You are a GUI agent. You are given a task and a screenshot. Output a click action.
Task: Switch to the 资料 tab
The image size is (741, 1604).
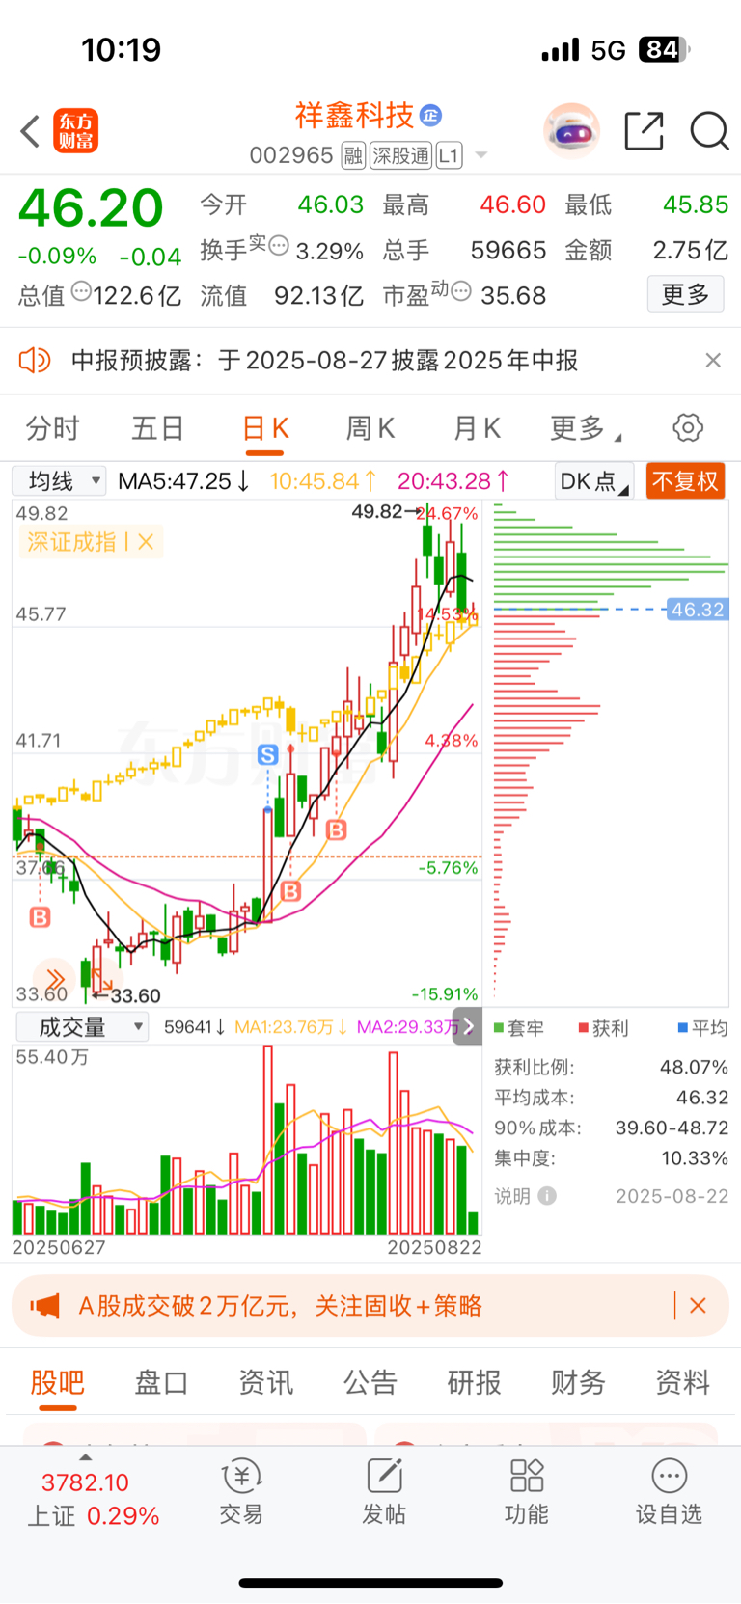pos(682,1382)
